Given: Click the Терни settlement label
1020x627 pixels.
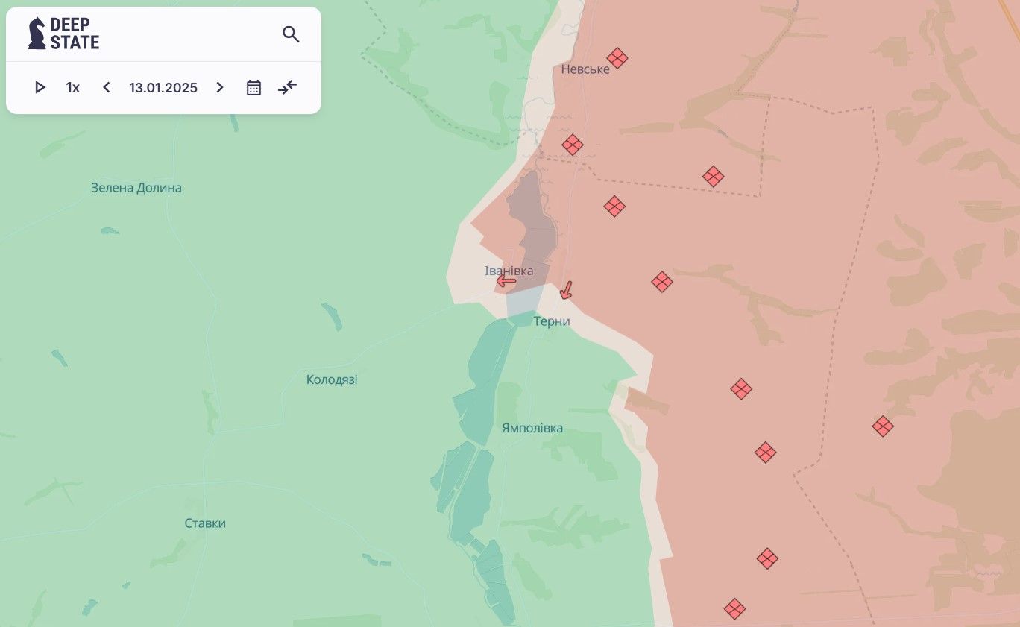Looking at the screenshot, I should (552, 321).
